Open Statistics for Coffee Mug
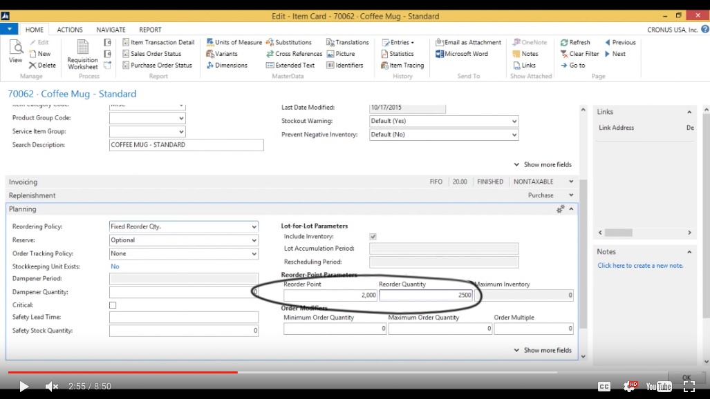The width and height of the screenshot is (710, 399). [x=399, y=53]
